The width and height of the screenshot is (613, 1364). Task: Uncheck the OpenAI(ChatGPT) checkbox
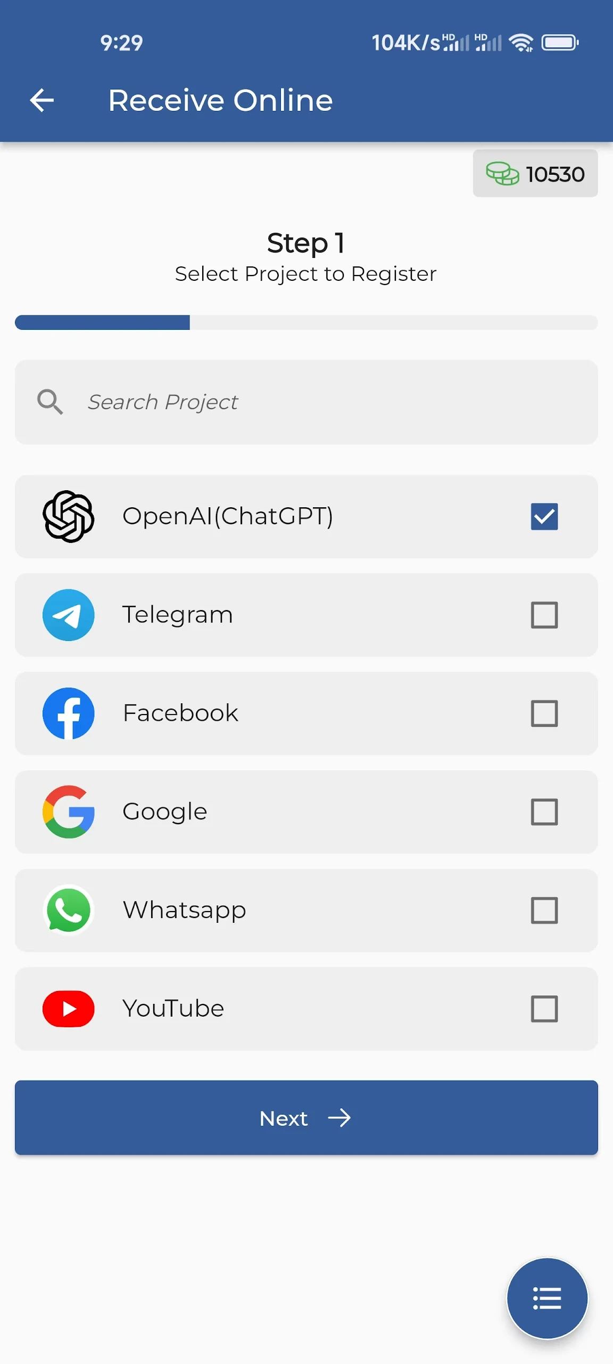tap(544, 516)
